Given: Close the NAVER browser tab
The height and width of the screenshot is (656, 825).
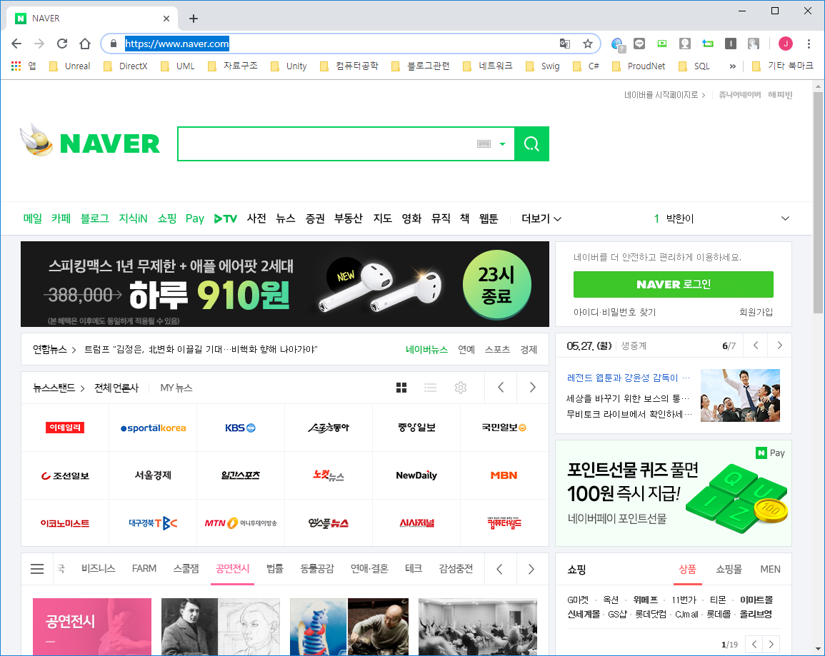Looking at the screenshot, I should 166,19.
